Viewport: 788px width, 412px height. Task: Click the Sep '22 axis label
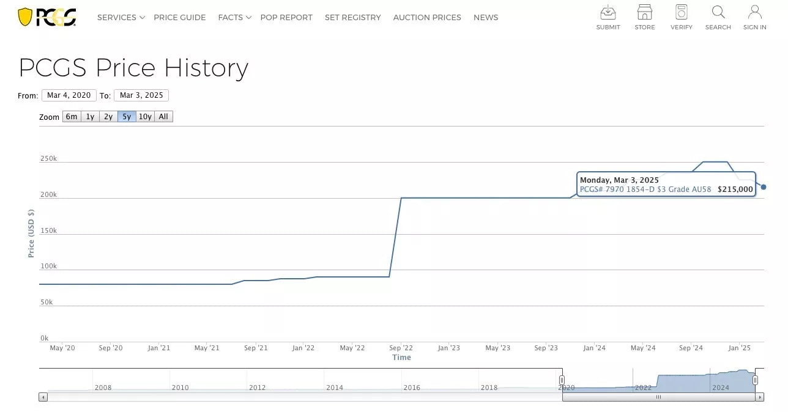401,348
